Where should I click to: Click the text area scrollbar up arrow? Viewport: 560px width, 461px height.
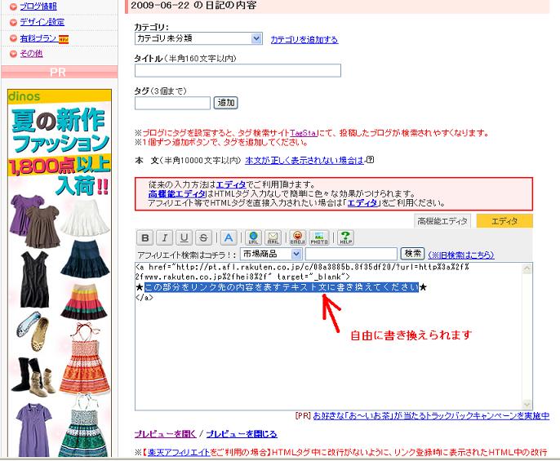click(x=527, y=268)
